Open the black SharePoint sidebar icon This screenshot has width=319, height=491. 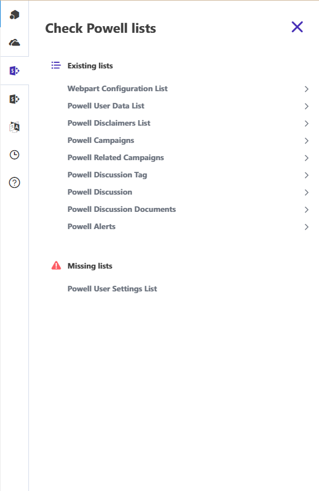14,100
